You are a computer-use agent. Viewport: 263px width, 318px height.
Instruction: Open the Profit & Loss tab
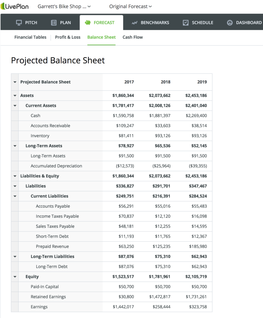point(67,37)
